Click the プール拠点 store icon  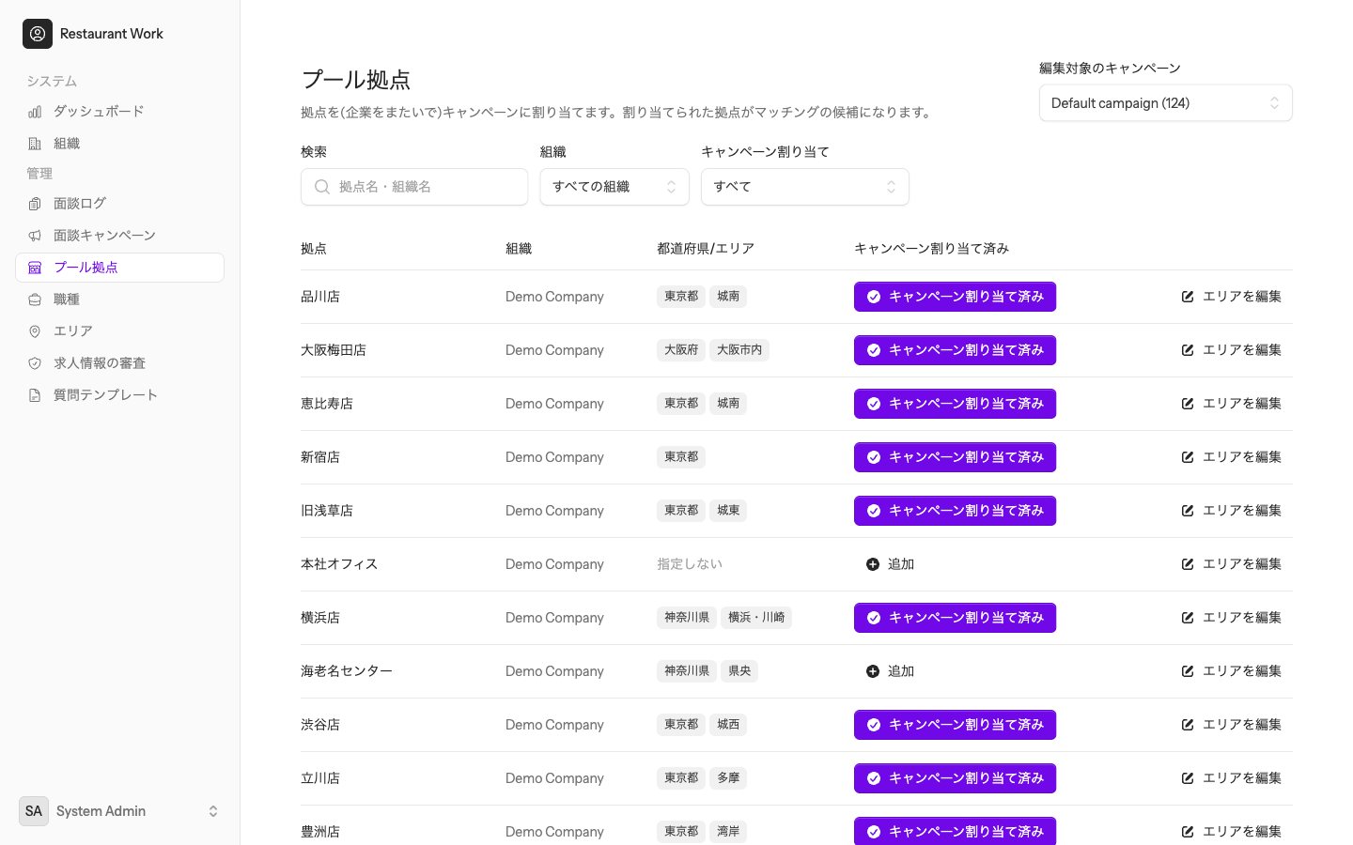tap(35, 268)
